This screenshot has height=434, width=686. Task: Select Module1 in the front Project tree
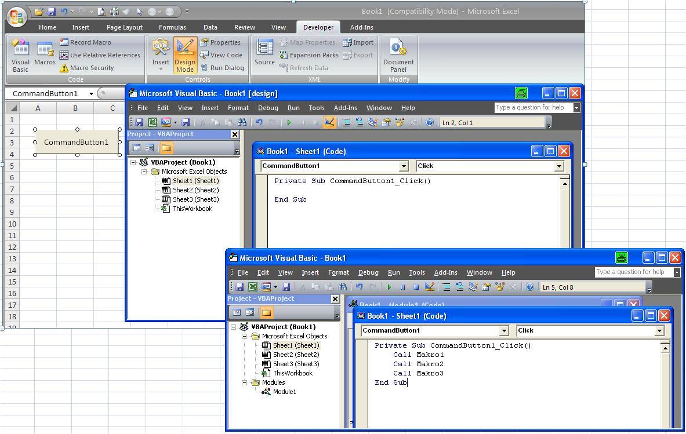point(284,392)
